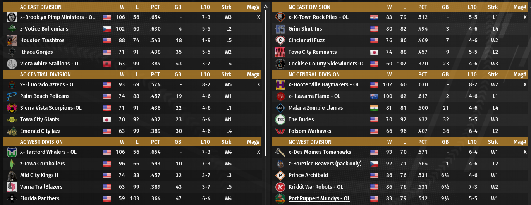Click the Des Moines Tomahawks axe logo
Image resolution: width=531 pixels, height=205 pixels.
(x=280, y=152)
